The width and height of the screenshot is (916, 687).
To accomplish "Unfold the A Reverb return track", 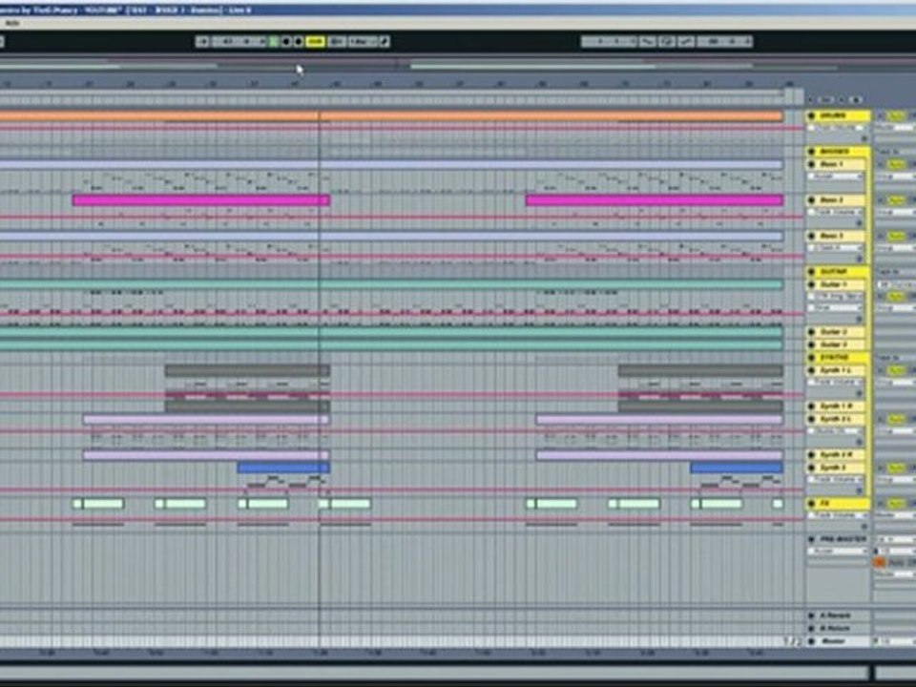I will [811, 615].
